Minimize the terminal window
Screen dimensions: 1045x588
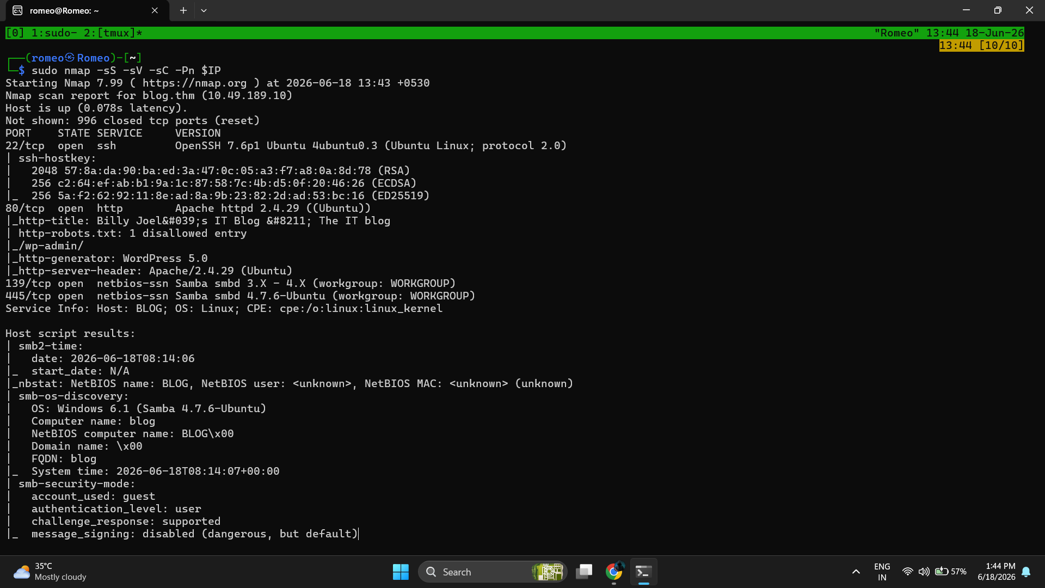click(x=966, y=10)
